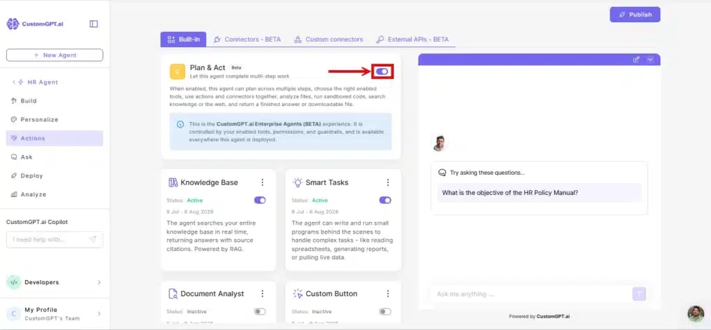Open the floating support avatar bubble

(696, 313)
